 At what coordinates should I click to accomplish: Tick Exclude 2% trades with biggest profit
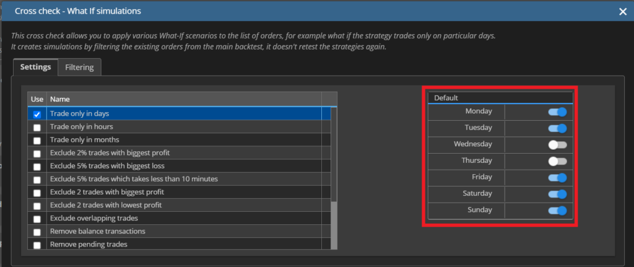(37, 154)
